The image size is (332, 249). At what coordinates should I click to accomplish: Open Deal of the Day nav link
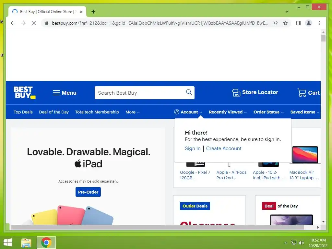click(54, 112)
